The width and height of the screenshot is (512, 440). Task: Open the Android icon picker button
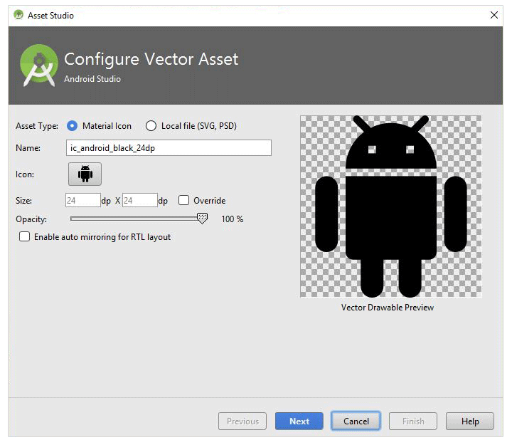tap(85, 174)
